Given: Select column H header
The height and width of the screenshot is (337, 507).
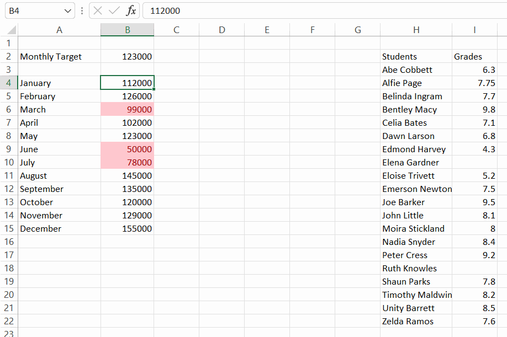Looking at the screenshot, I should pyautogui.click(x=416, y=30).
